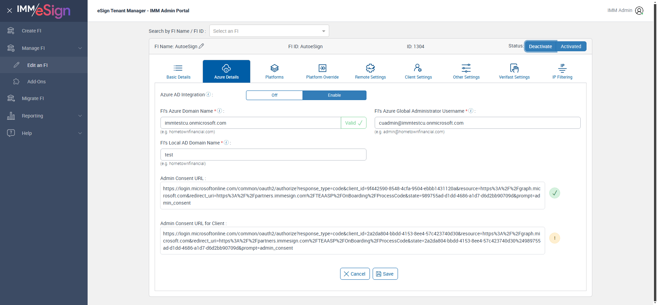Screen dimensions: 657x305
Task: Go to the IP Filtering tab
Action: click(562, 71)
